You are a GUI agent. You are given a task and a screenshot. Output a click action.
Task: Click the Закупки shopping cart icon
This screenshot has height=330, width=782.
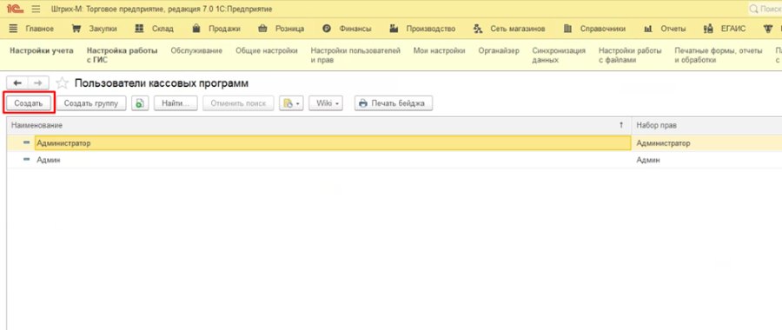tap(76, 29)
